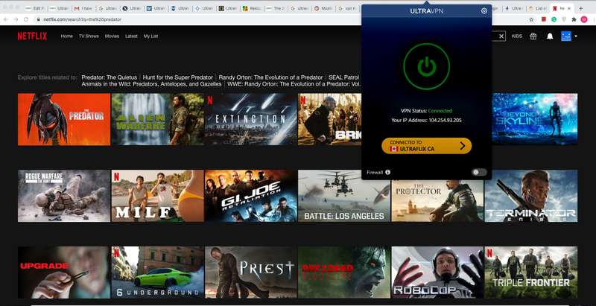Open Netflix notifications bell

[x=550, y=36]
